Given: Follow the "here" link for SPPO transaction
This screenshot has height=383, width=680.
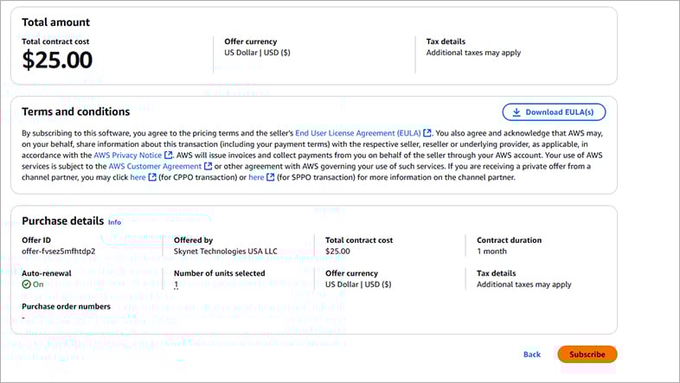Looking at the screenshot, I should tap(256, 177).
